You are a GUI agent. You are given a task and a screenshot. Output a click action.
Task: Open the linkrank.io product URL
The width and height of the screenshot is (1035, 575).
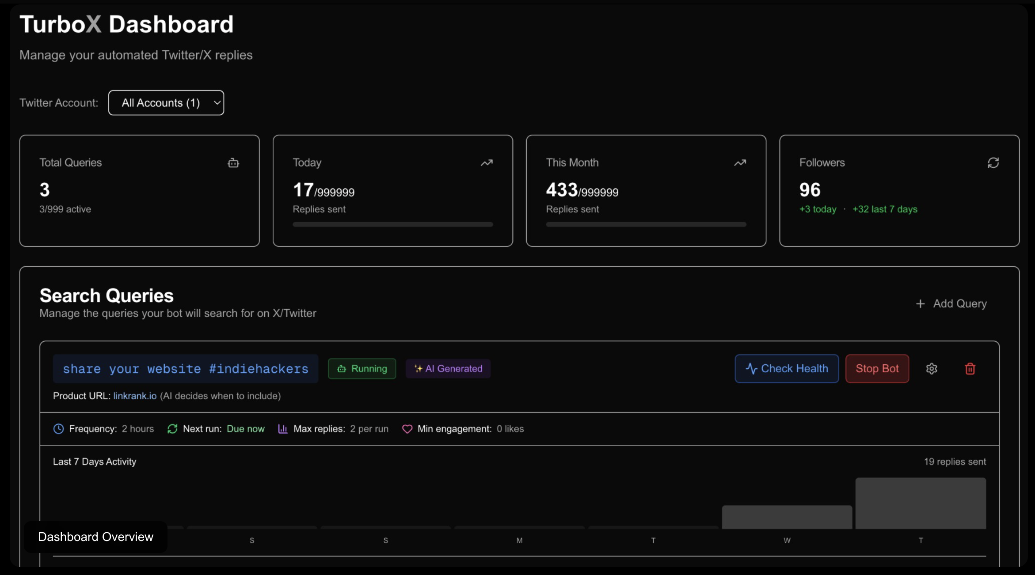point(134,396)
